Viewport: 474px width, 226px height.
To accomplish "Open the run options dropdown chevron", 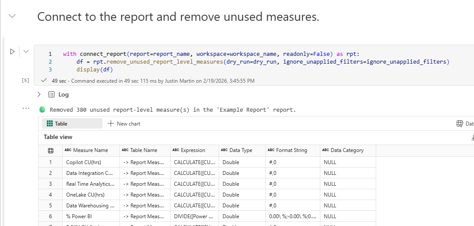I will (26, 52).
